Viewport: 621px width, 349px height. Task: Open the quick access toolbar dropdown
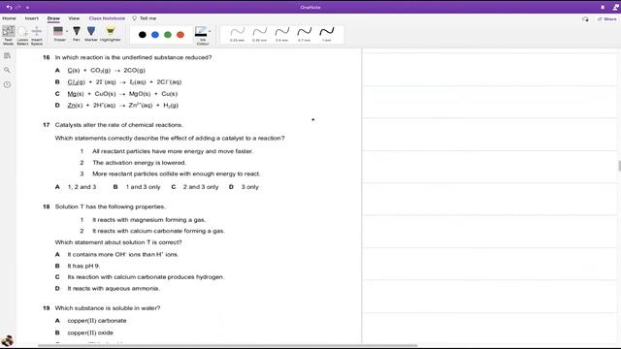click(27, 7)
